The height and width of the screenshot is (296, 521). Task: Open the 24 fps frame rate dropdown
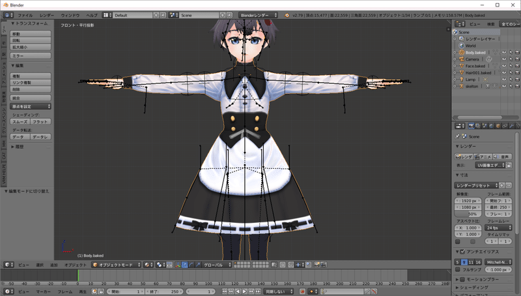click(x=498, y=228)
